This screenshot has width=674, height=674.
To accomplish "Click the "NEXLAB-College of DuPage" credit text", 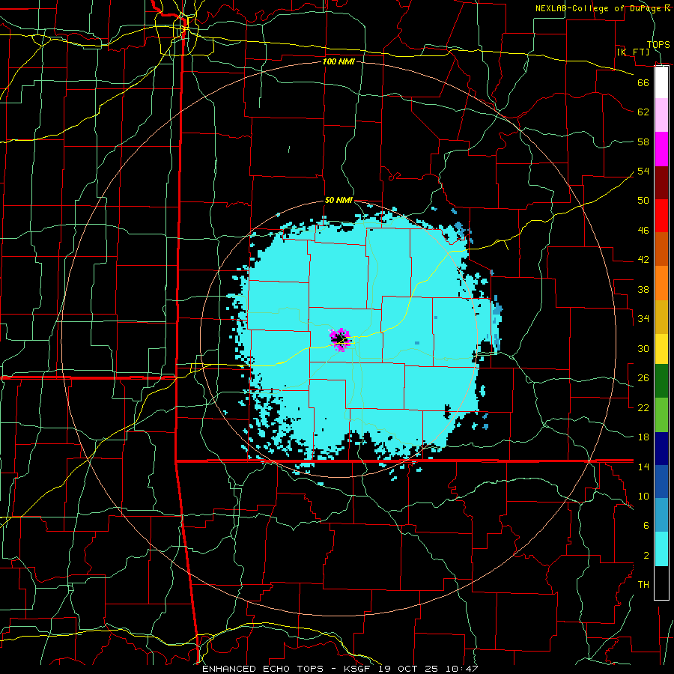I will coord(598,8).
